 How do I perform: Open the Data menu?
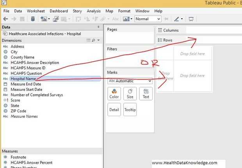tap(18, 11)
